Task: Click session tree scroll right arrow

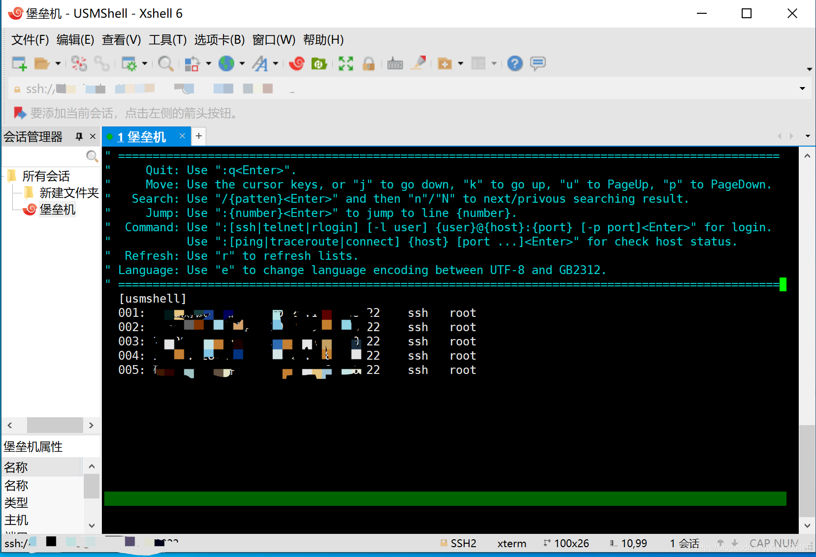Action: pos(91,425)
